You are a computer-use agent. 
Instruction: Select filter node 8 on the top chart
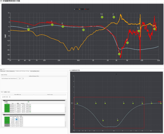(x=63, y=26)
